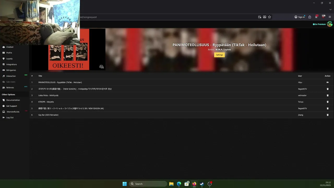Click the user name velimaster
Image resolution: width=334 pixels, height=188 pixels.
[302, 95]
